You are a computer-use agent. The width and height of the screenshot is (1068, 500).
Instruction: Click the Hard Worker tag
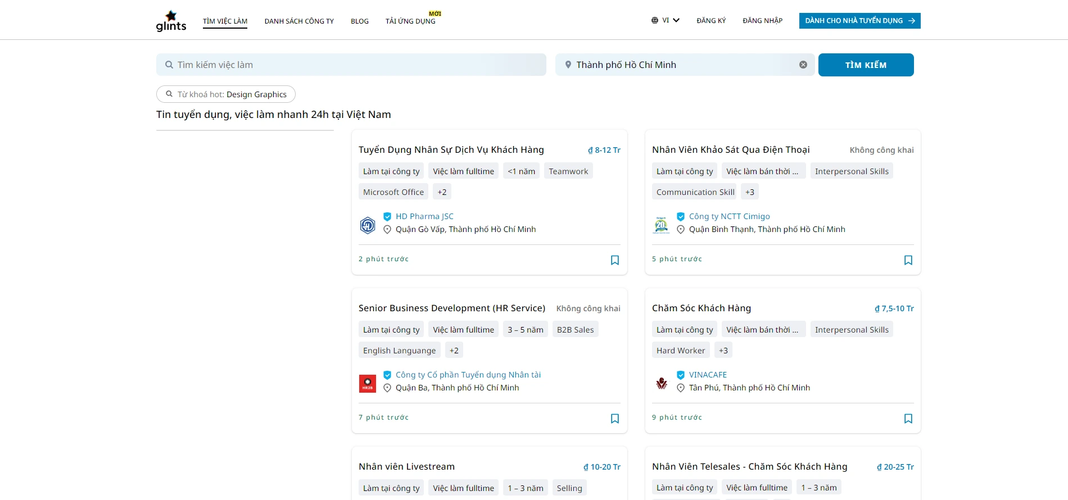681,350
